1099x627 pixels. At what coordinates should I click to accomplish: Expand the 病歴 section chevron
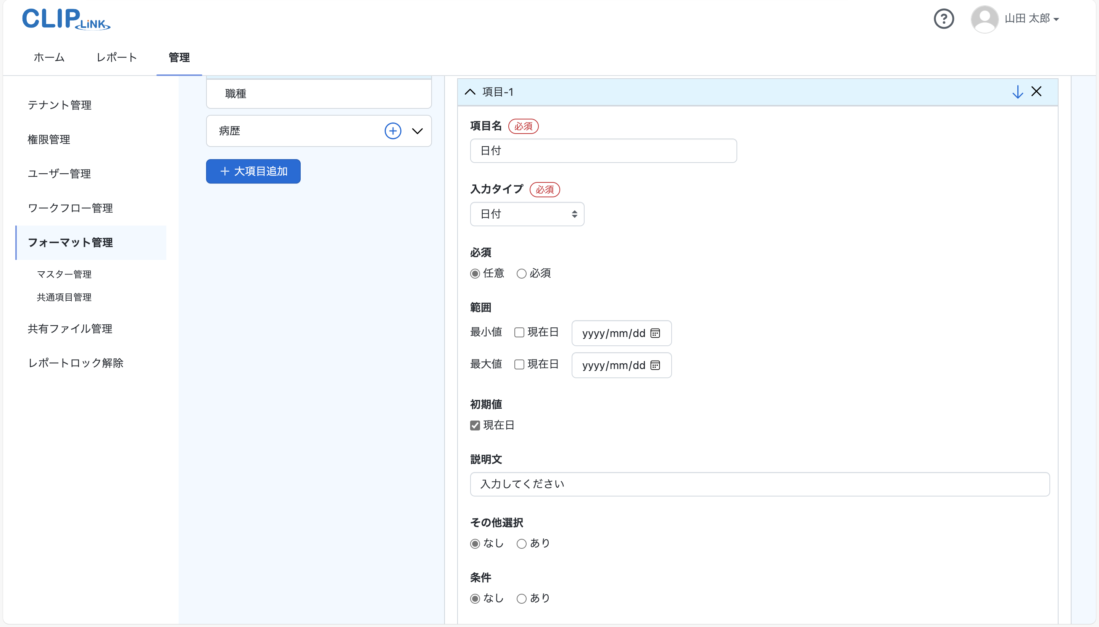tap(417, 131)
